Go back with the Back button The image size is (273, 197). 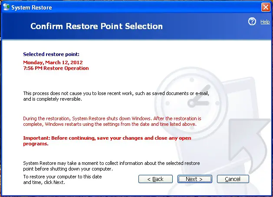[x=155, y=179]
